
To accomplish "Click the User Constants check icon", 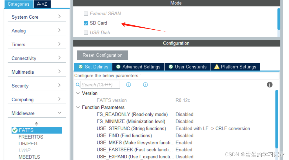I will (x=171, y=67).
